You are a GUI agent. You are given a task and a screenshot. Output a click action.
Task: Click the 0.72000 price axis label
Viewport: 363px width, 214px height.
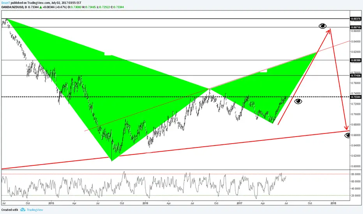pos(356,104)
